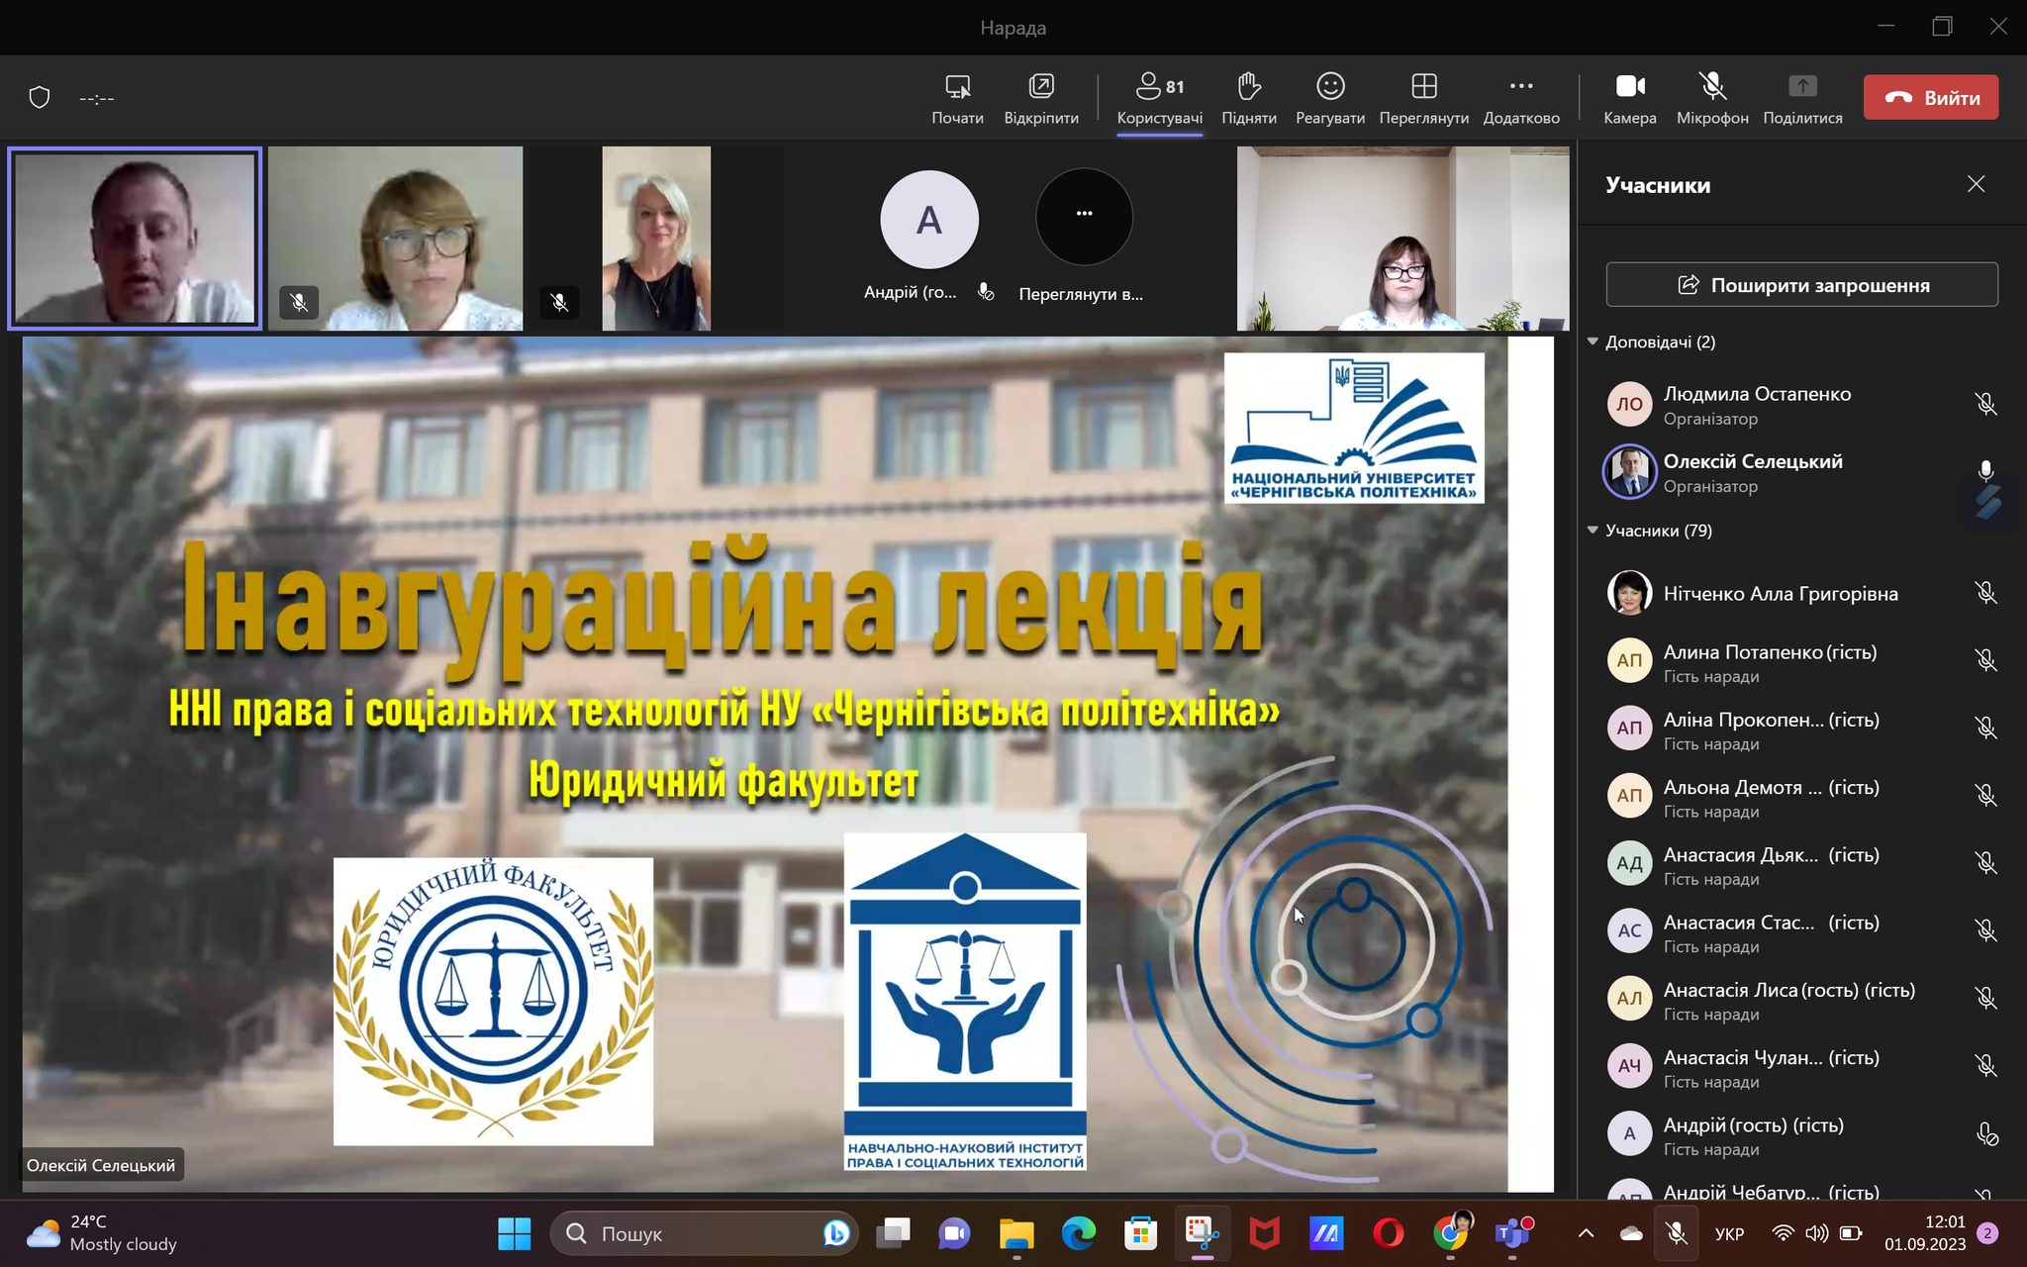
Task: Open the Chat (Почати) toolbar button
Action: pyautogui.click(x=957, y=98)
